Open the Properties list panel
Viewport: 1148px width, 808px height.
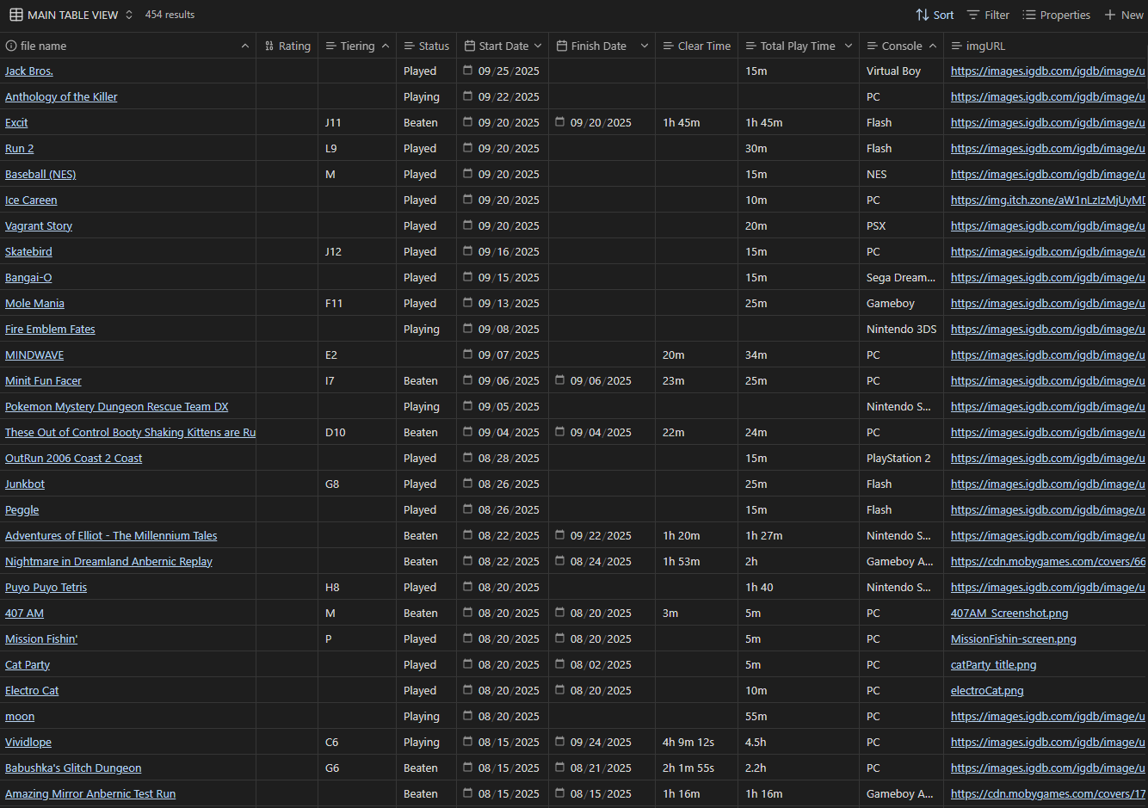(x=1056, y=15)
